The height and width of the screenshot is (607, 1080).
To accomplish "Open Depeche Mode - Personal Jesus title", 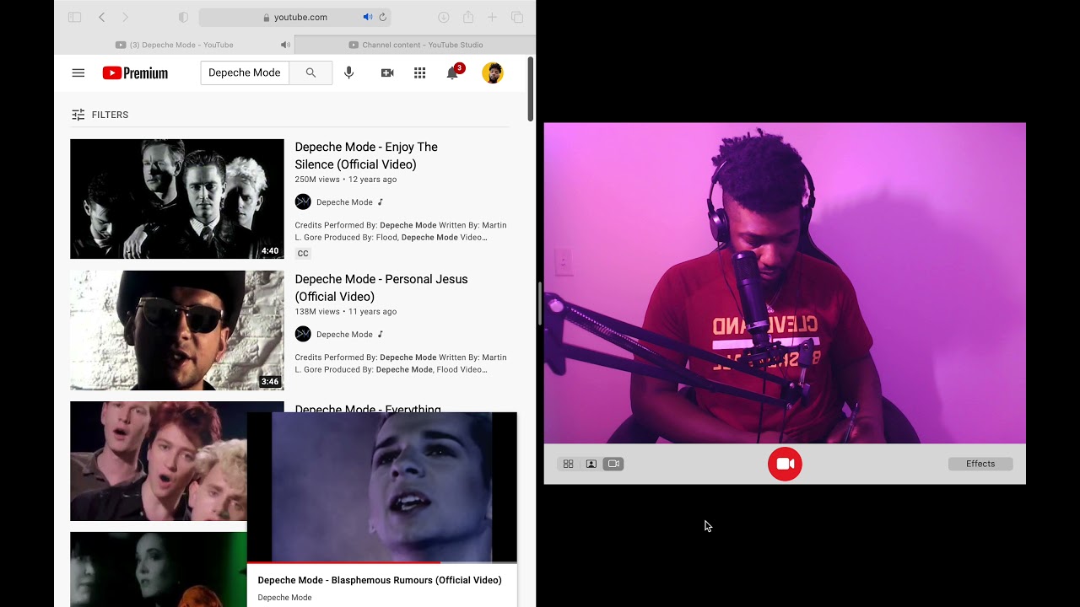I will 381,288.
